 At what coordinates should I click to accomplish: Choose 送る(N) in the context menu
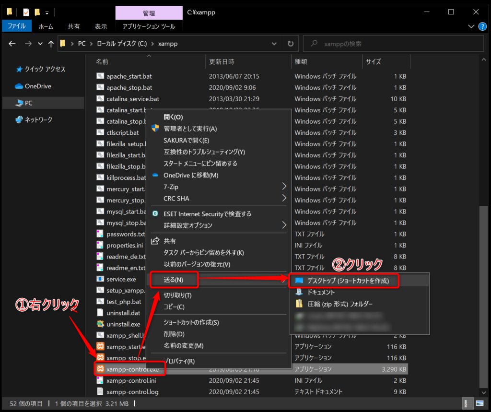pos(174,280)
